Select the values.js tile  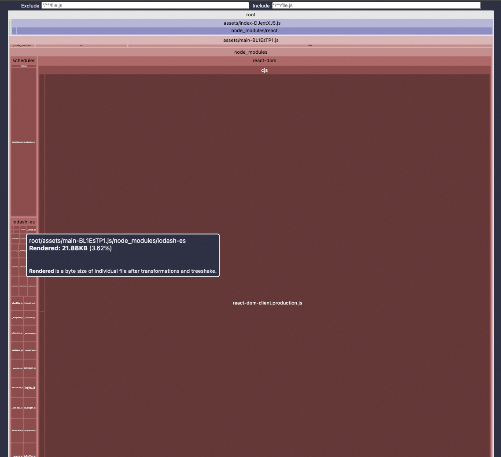point(17,350)
